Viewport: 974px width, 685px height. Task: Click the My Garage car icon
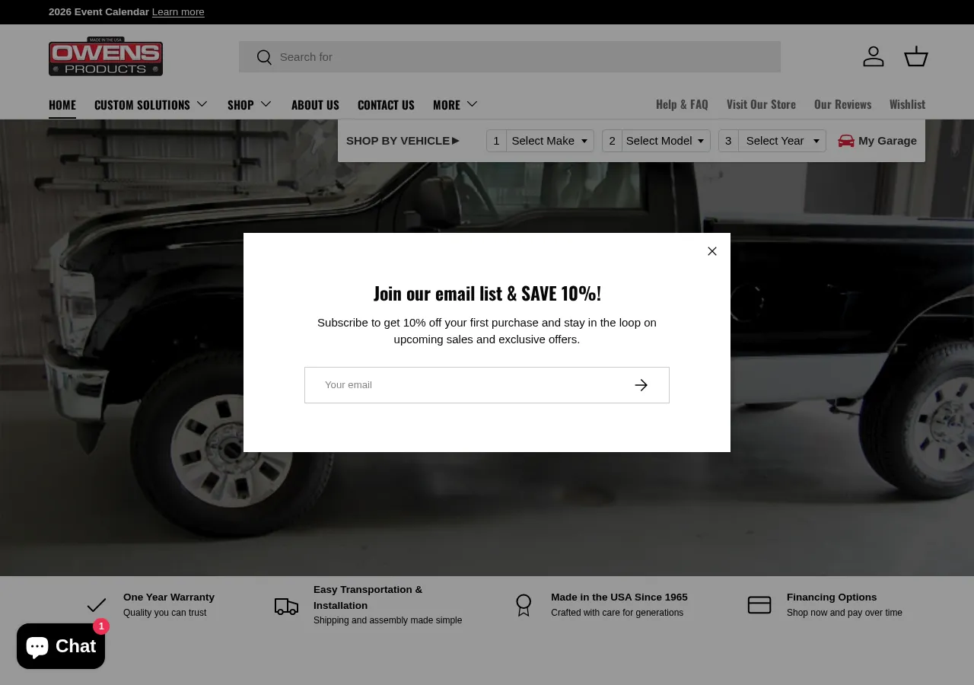coord(846,141)
